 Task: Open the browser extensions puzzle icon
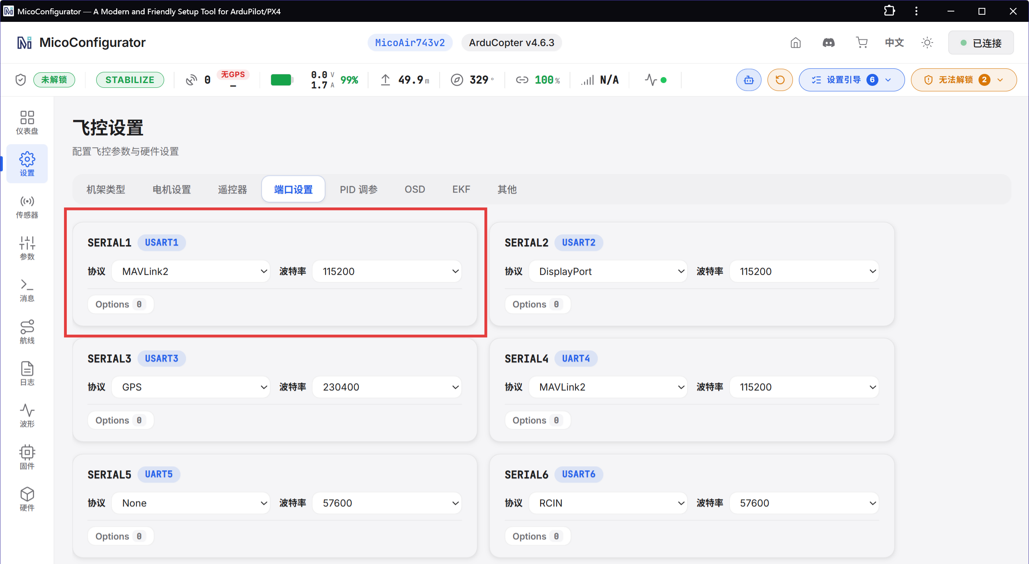coord(889,11)
